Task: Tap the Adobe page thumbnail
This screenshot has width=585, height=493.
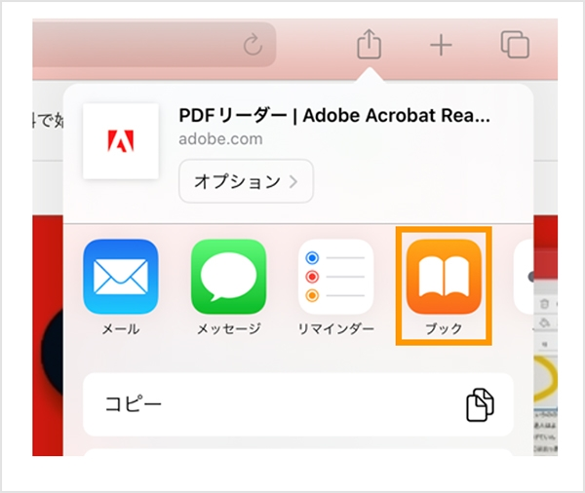Action: pyautogui.click(x=121, y=141)
